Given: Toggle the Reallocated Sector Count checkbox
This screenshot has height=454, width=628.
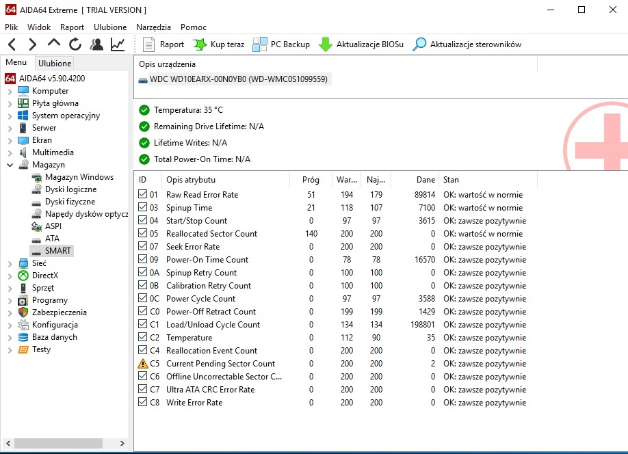Looking at the screenshot, I should tap(142, 233).
